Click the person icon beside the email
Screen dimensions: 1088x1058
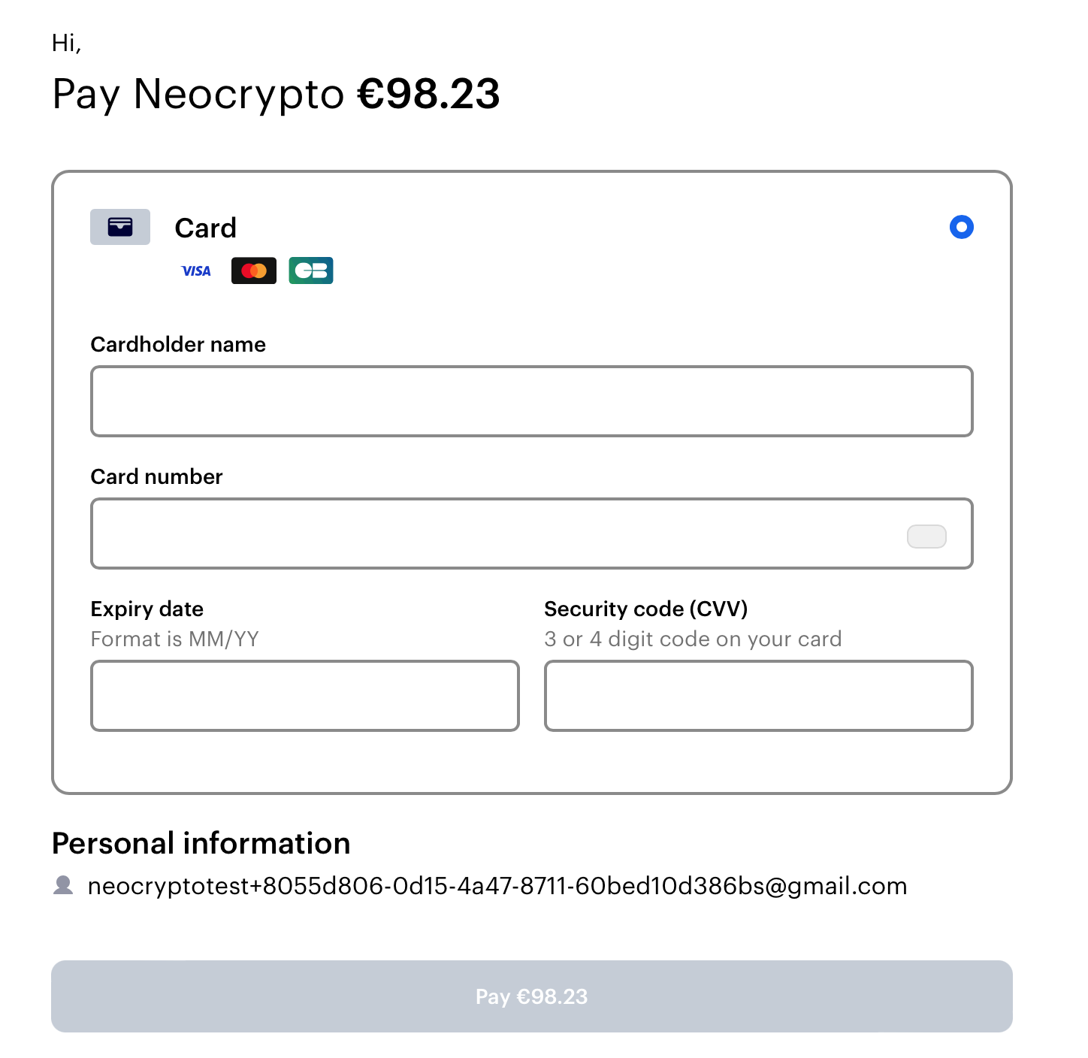tap(64, 886)
